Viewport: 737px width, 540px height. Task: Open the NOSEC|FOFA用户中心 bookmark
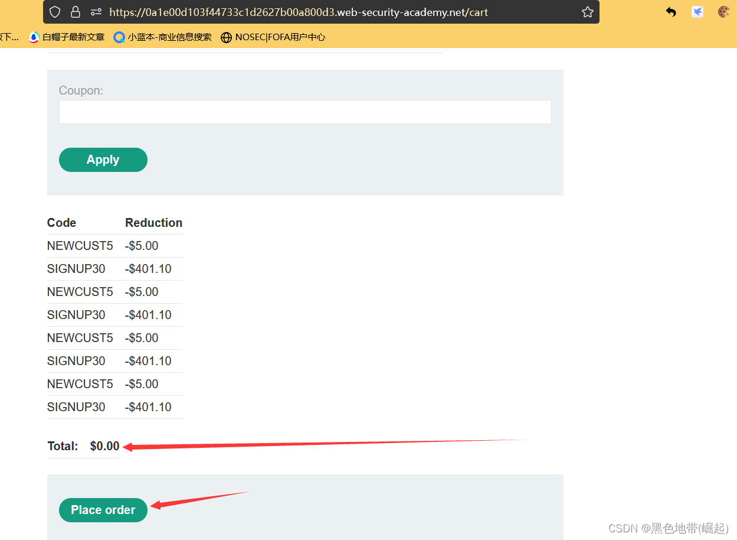(273, 37)
